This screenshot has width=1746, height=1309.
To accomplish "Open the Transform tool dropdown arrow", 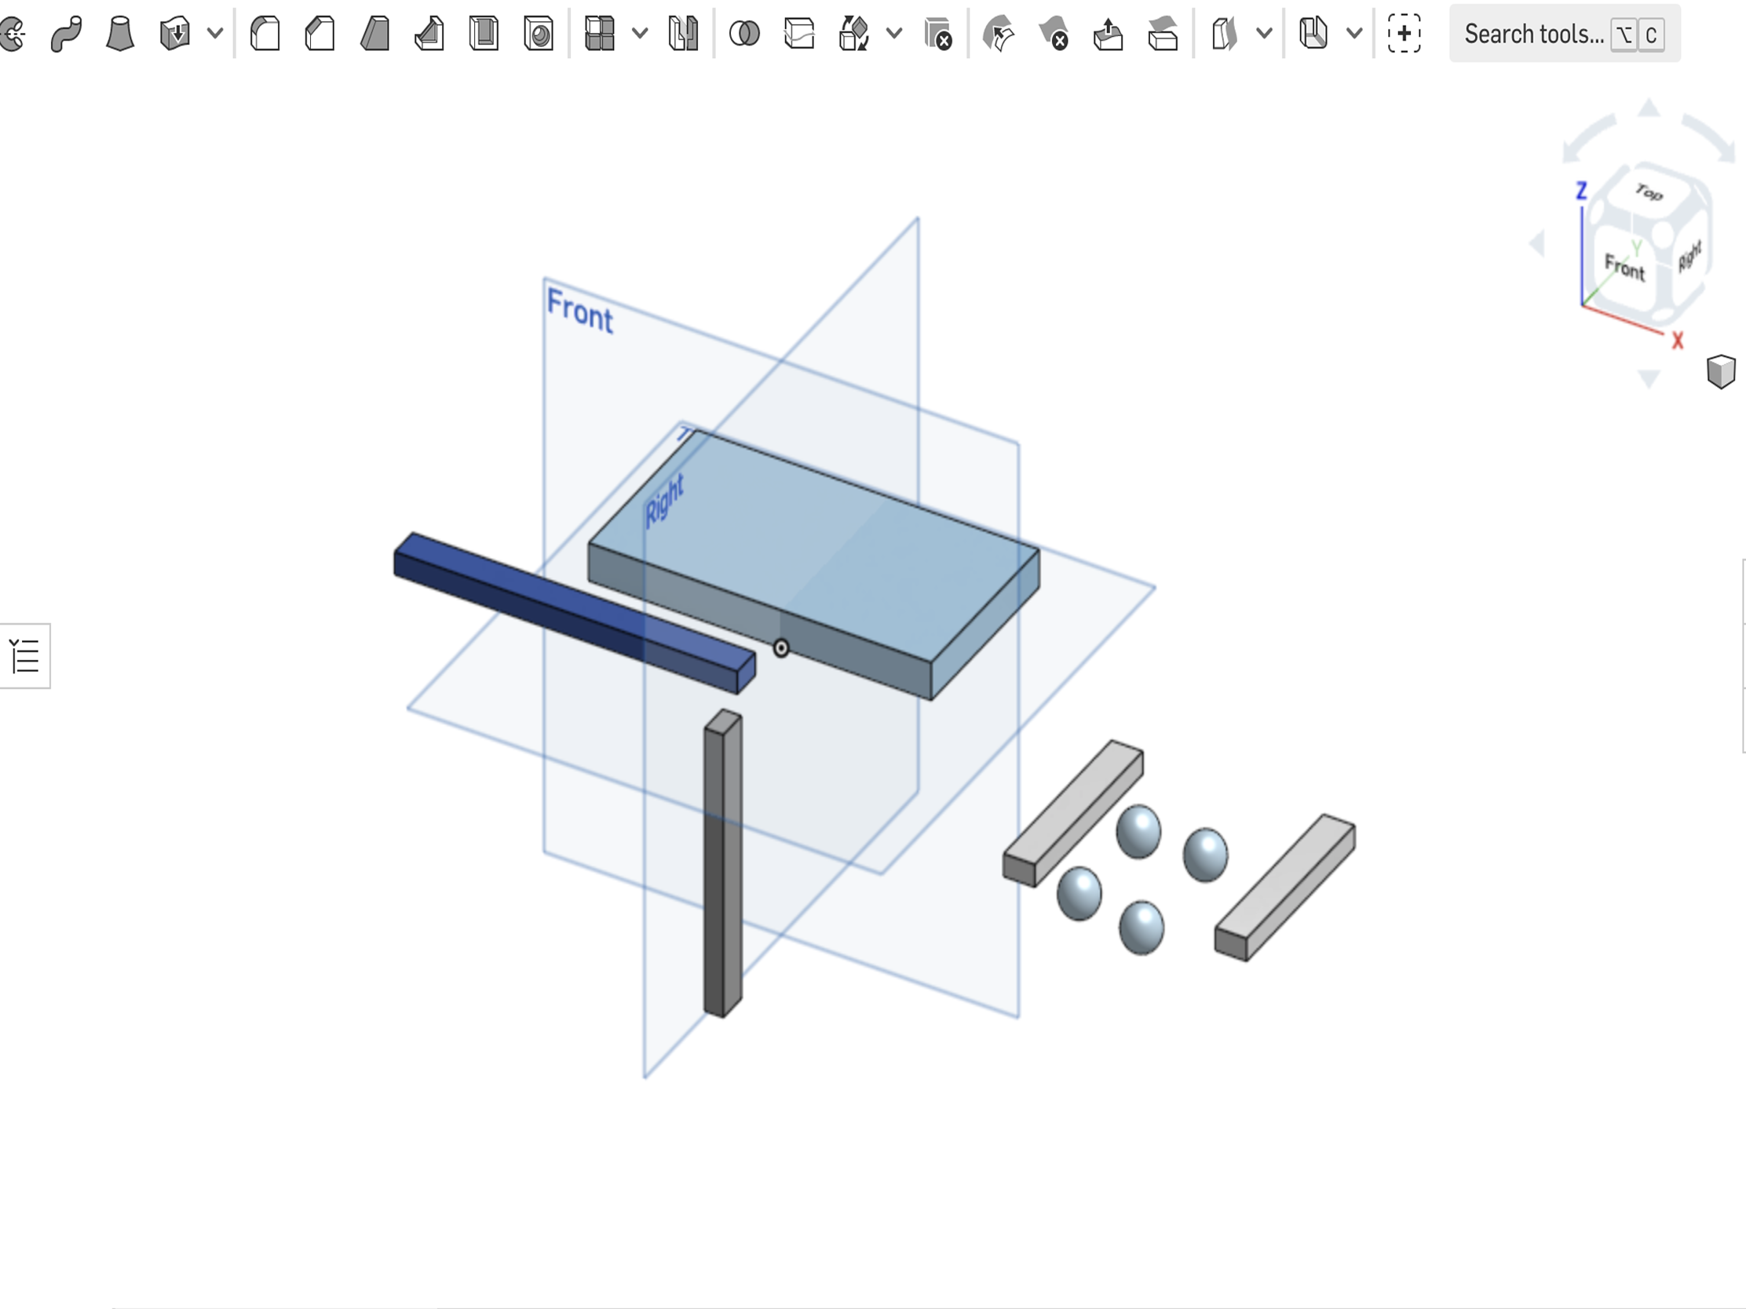I will 894,34.
